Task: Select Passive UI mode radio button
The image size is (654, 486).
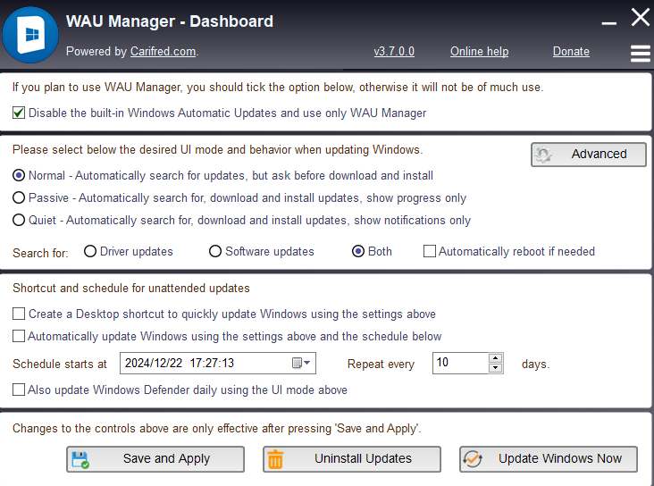Action: pos(19,197)
